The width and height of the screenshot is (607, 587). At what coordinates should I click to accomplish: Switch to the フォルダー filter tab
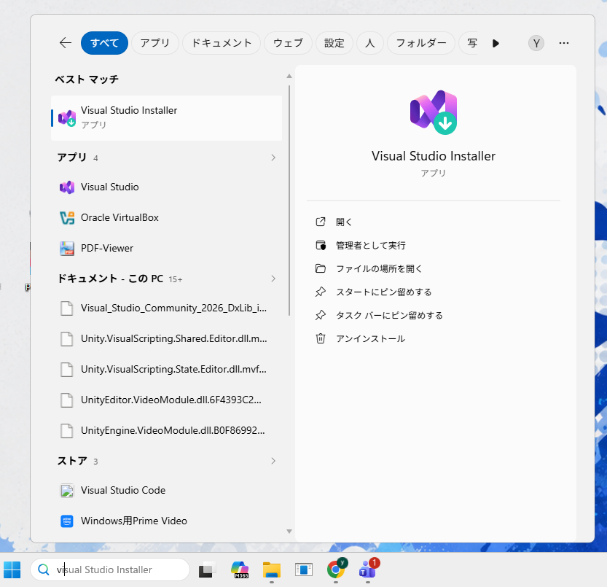(x=420, y=43)
